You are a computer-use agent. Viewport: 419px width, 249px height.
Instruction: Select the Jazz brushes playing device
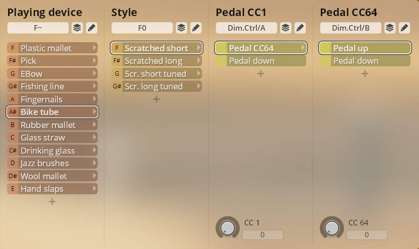pos(52,163)
